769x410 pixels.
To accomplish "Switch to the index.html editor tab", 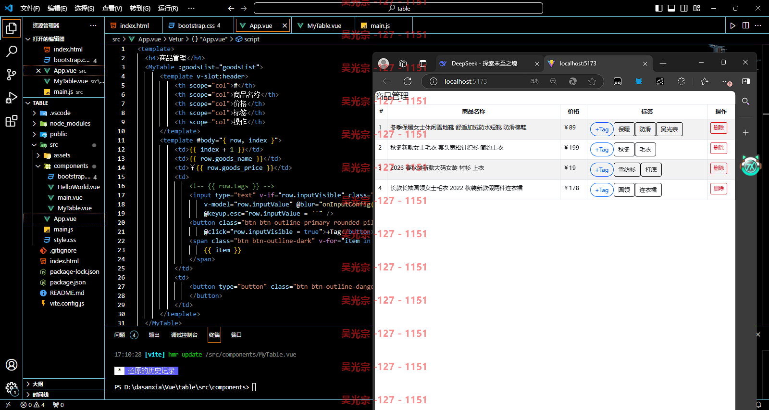I will point(134,26).
